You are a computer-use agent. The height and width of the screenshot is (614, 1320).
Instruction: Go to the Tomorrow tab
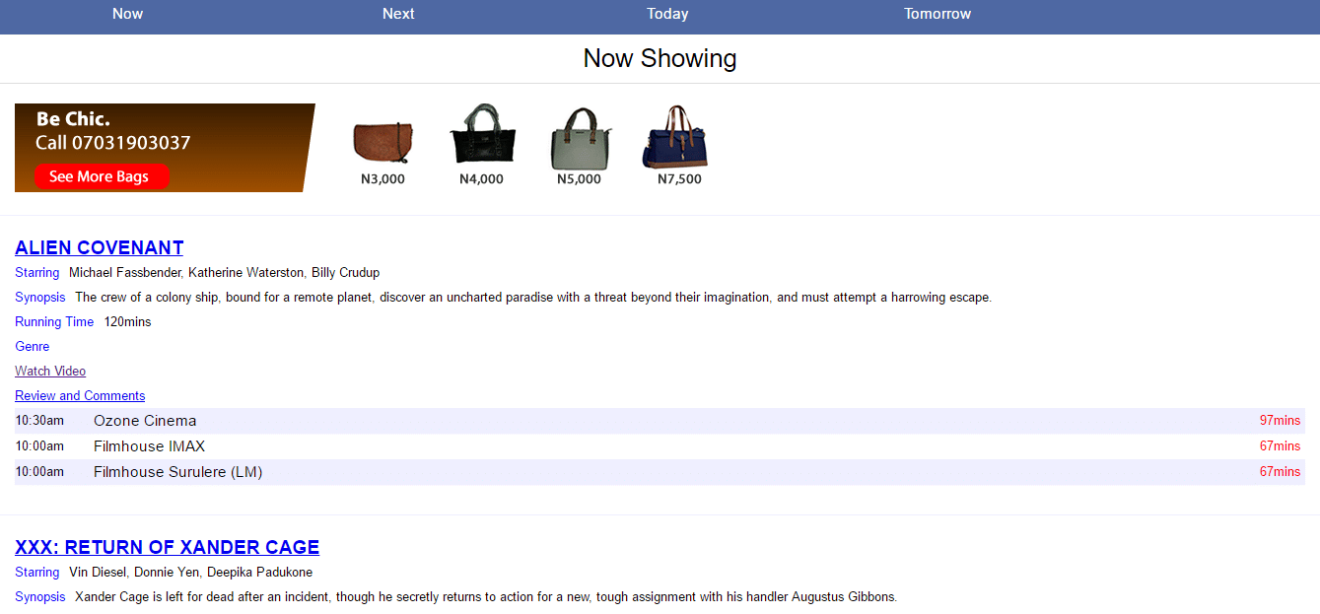[938, 14]
